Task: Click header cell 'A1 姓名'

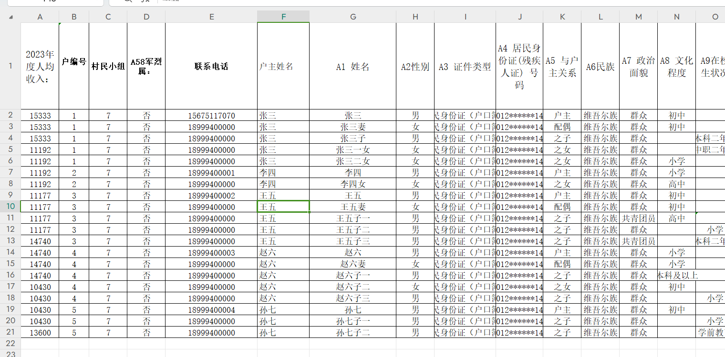Action: click(353, 66)
